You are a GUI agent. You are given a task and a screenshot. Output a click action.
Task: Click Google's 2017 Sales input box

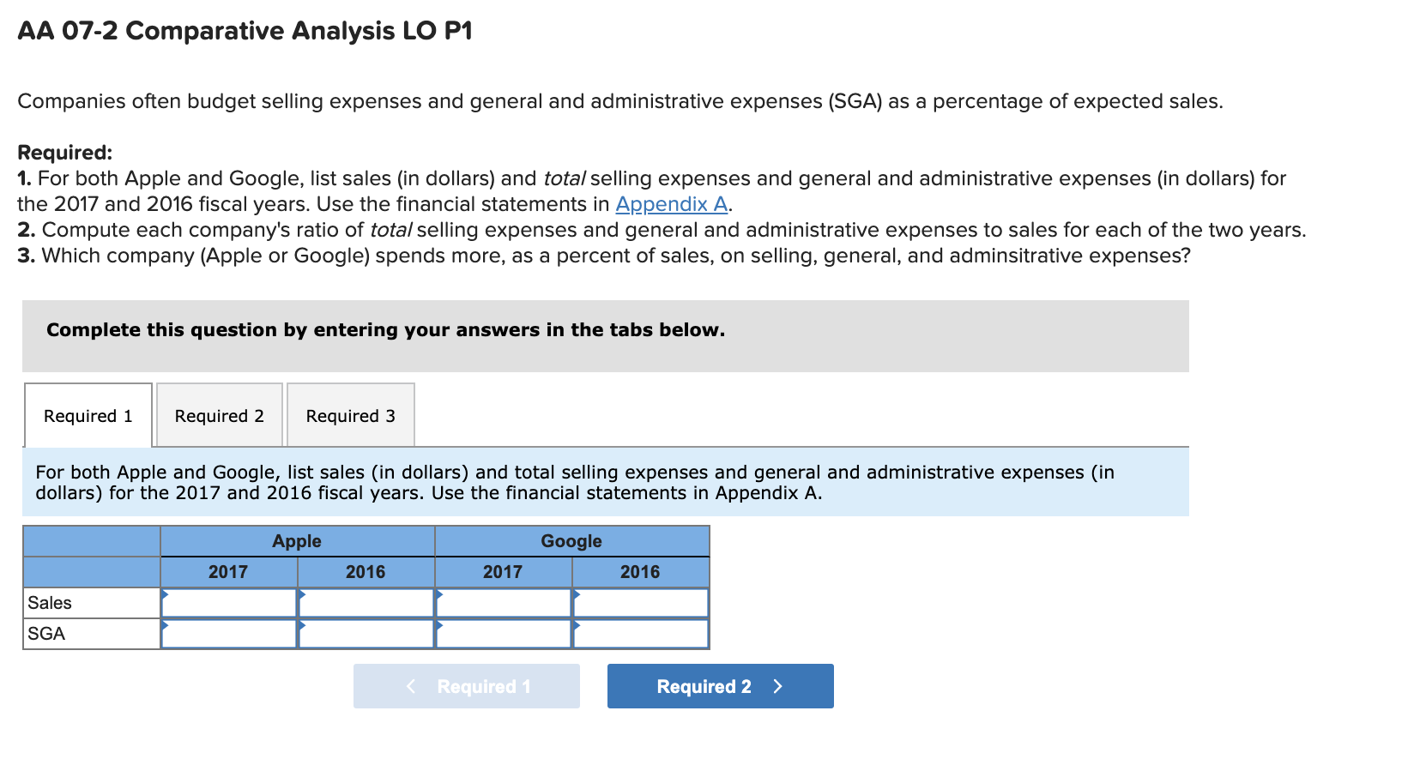coord(505,603)
